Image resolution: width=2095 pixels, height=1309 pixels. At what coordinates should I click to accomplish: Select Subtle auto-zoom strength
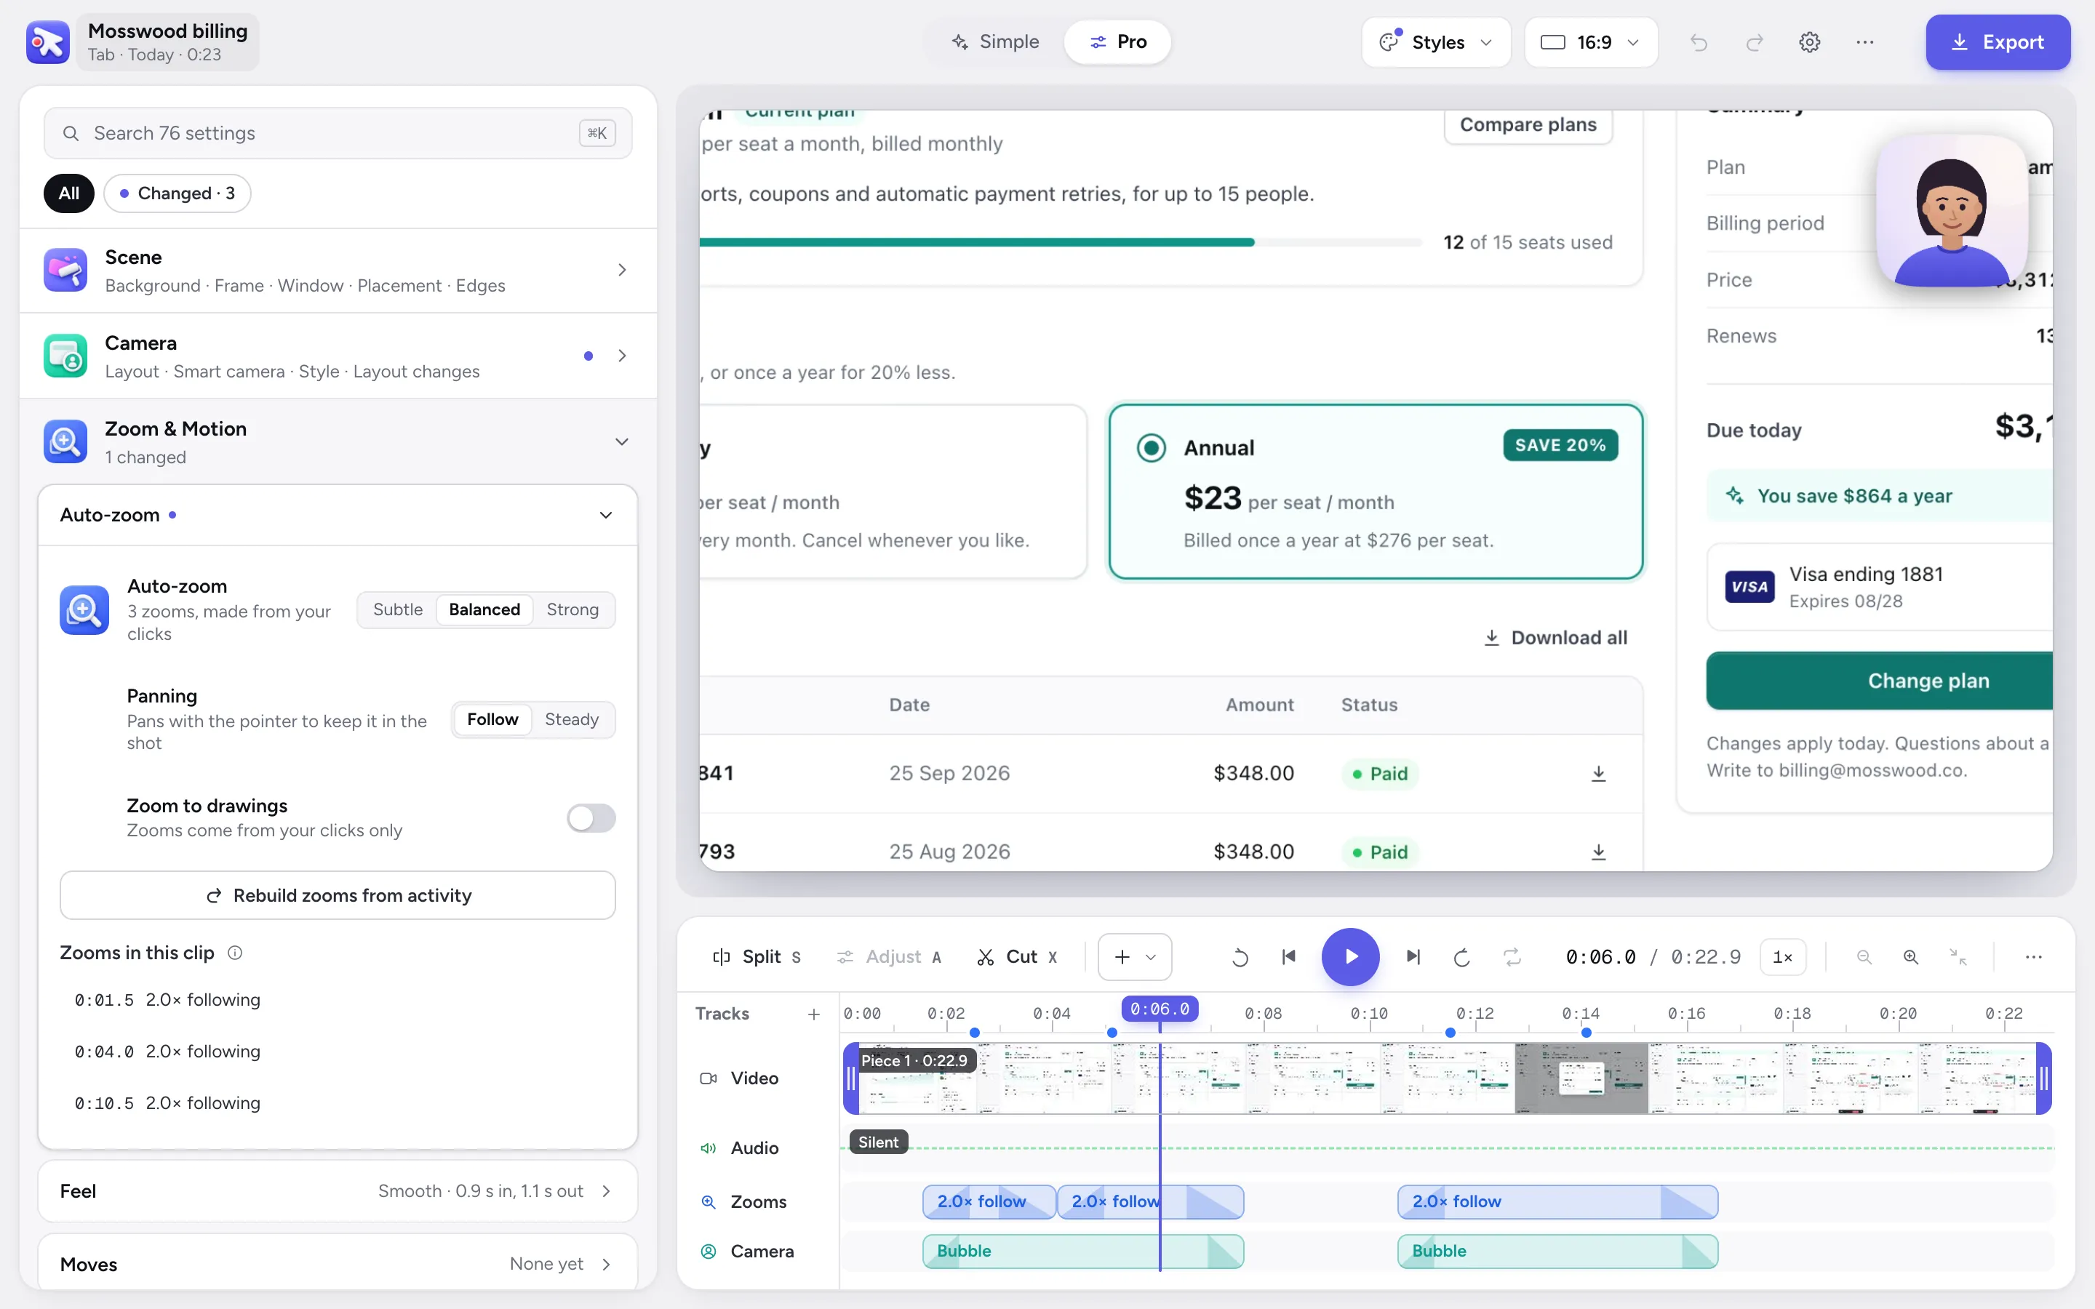click(x=397, y=609)
